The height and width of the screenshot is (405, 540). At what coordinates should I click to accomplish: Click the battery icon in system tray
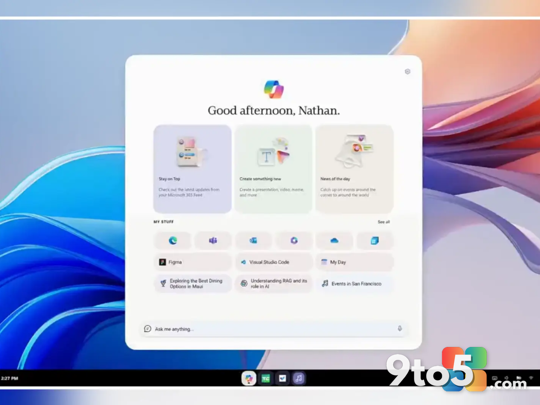point(518,378)
